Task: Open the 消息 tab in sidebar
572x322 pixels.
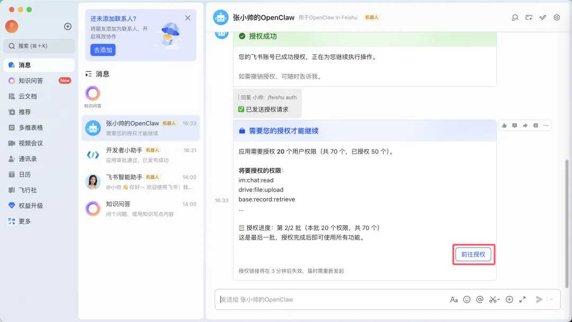Action: coord(39,65)
